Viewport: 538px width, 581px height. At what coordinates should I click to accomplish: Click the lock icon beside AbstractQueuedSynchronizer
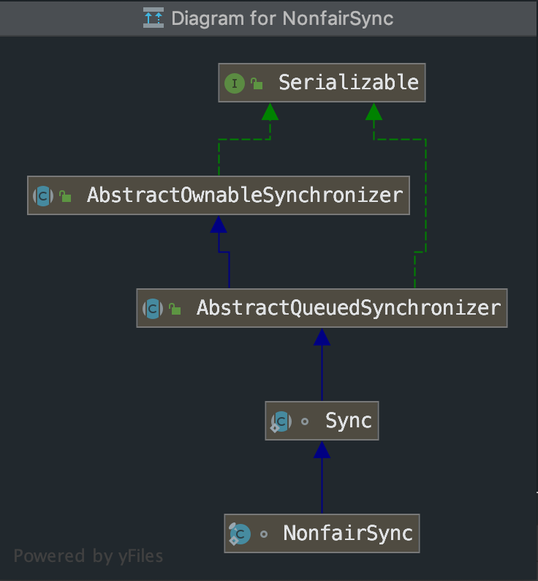175,309
